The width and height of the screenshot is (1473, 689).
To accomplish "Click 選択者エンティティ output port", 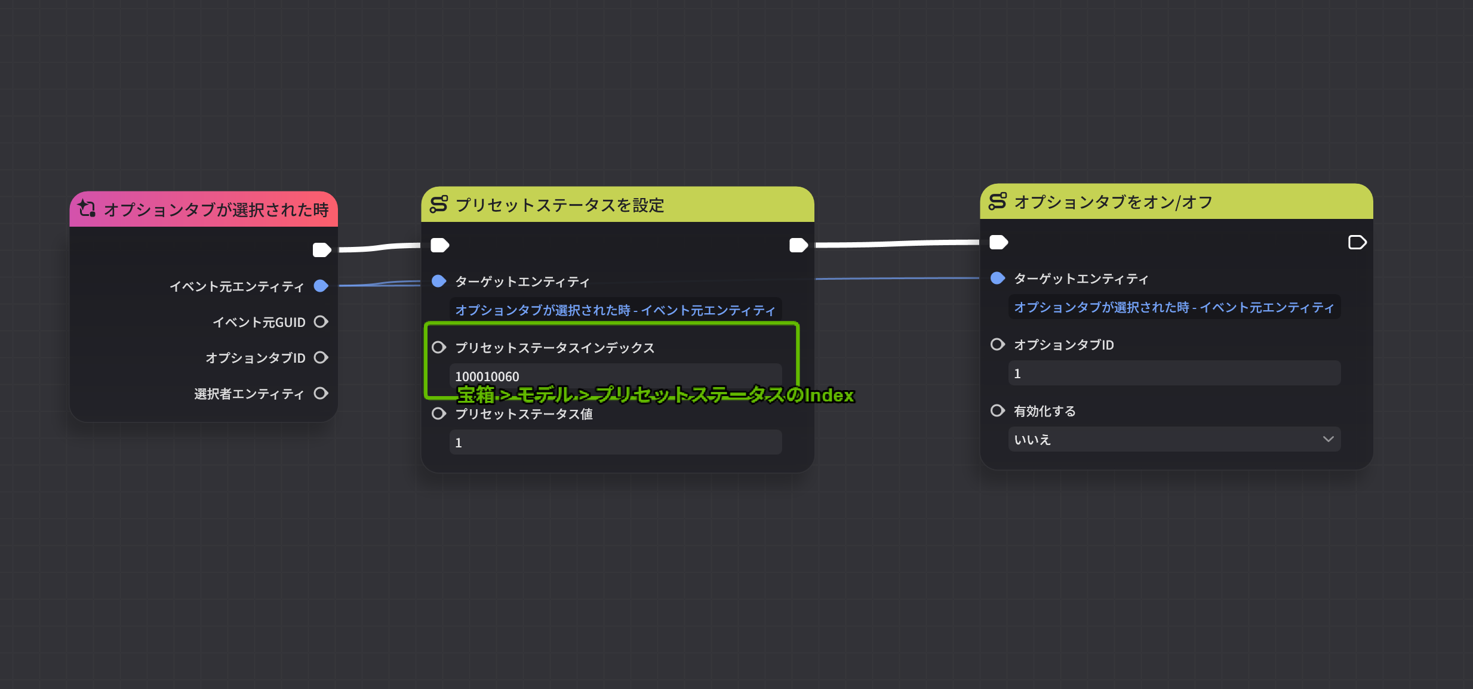I will point(321,394).
